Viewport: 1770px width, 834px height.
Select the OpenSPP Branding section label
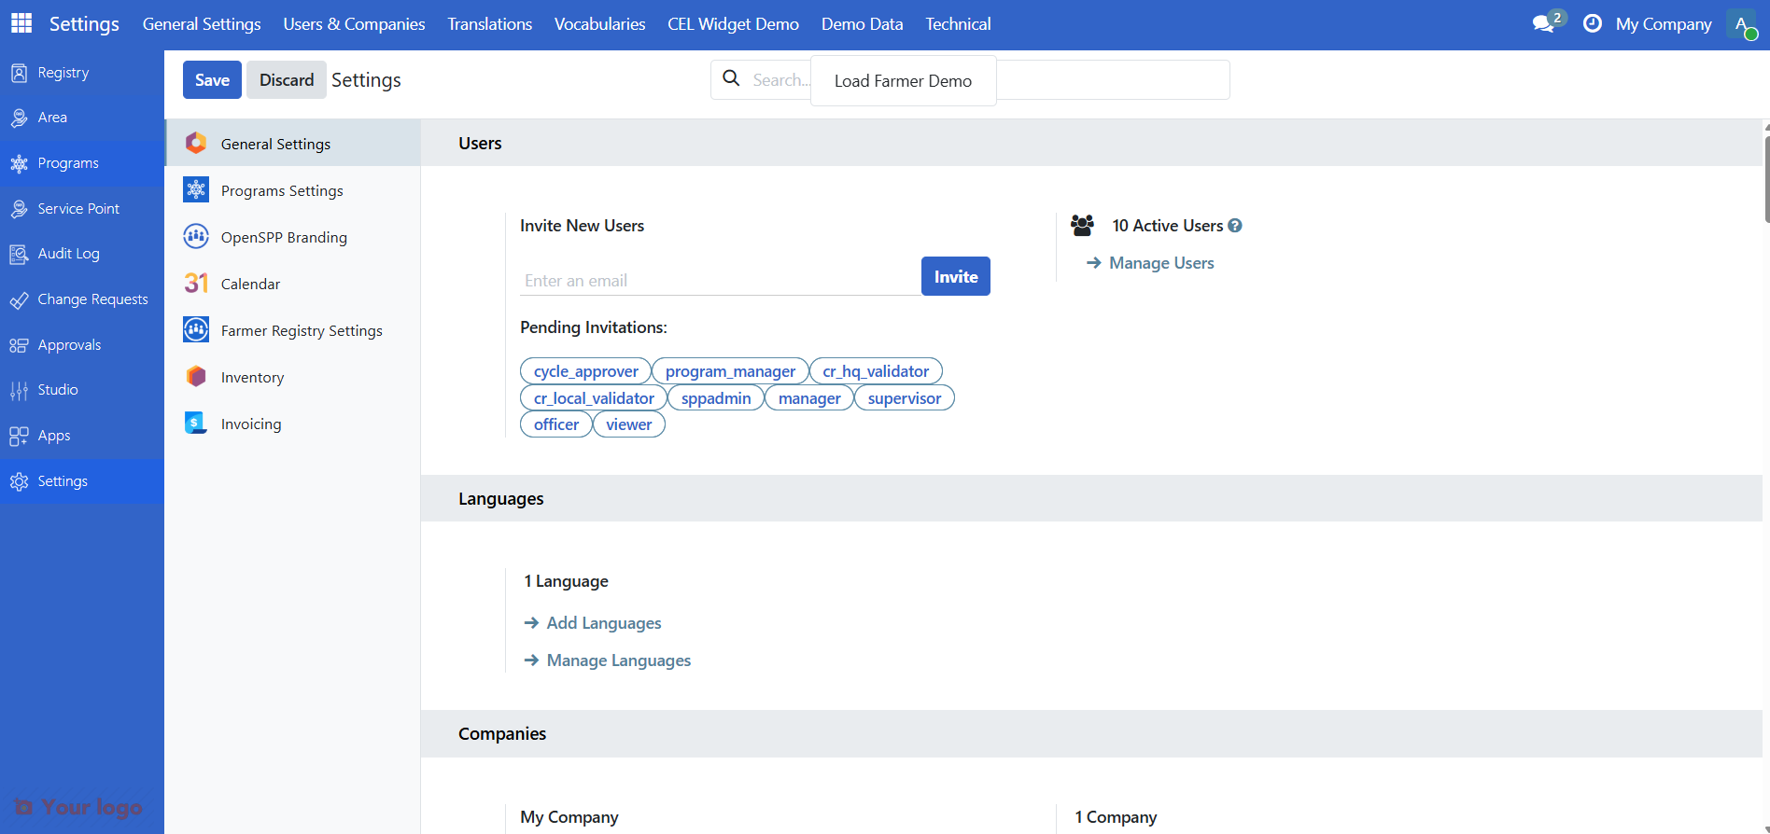(284, 237)
